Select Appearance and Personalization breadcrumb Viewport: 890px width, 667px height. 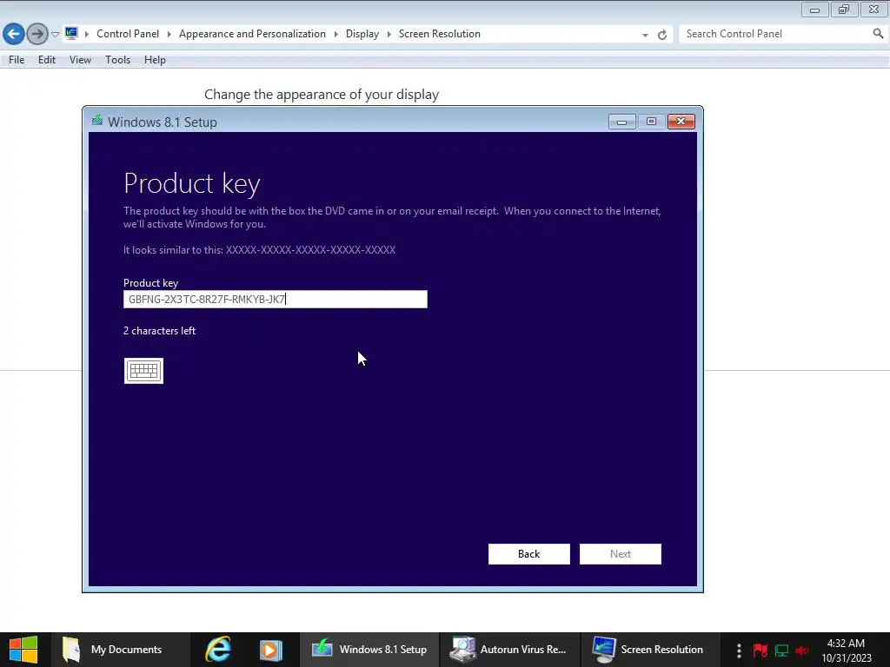point(252,34)
